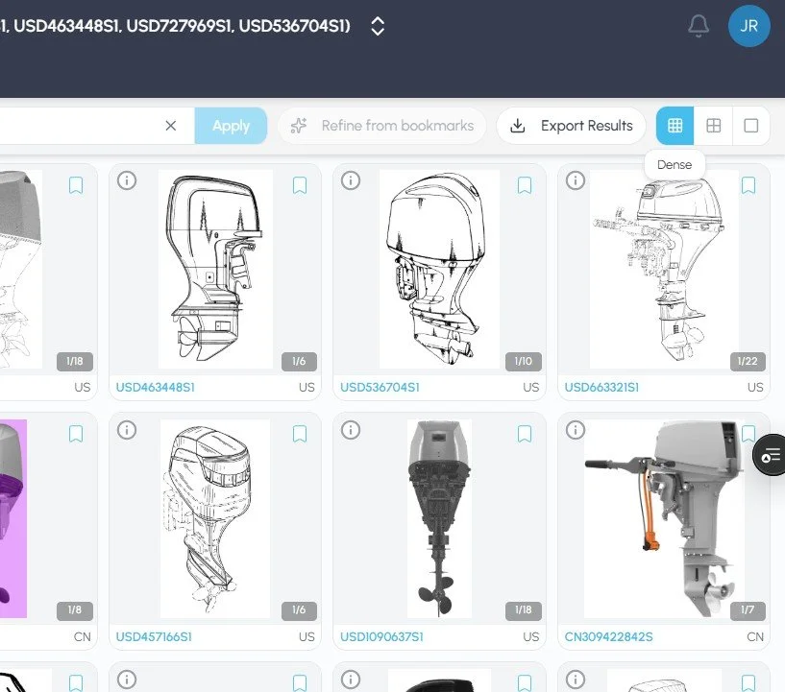Open the floating list panel button

[770, 455]
